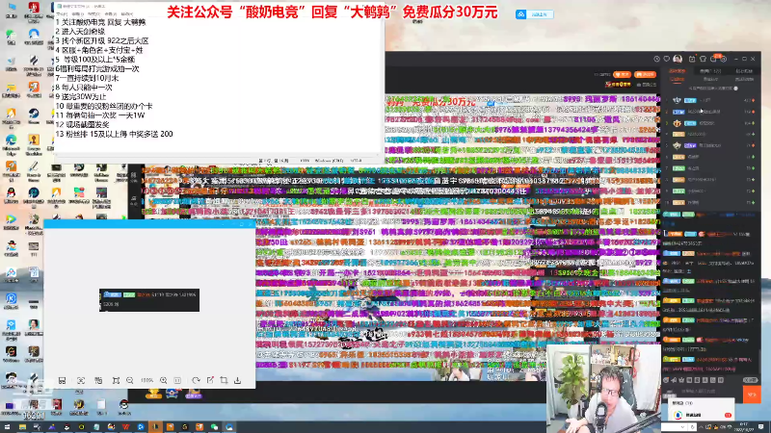
Task: Click the blue button in top banner
Action: 535,14
